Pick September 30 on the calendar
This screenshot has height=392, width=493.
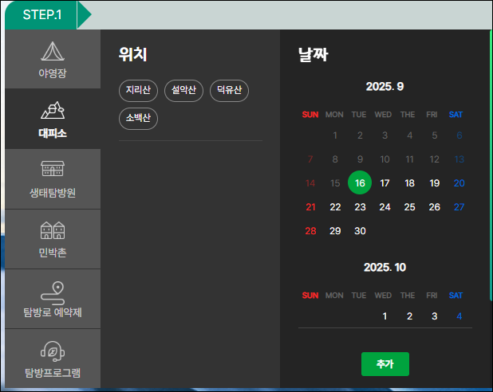pos(360,231)
